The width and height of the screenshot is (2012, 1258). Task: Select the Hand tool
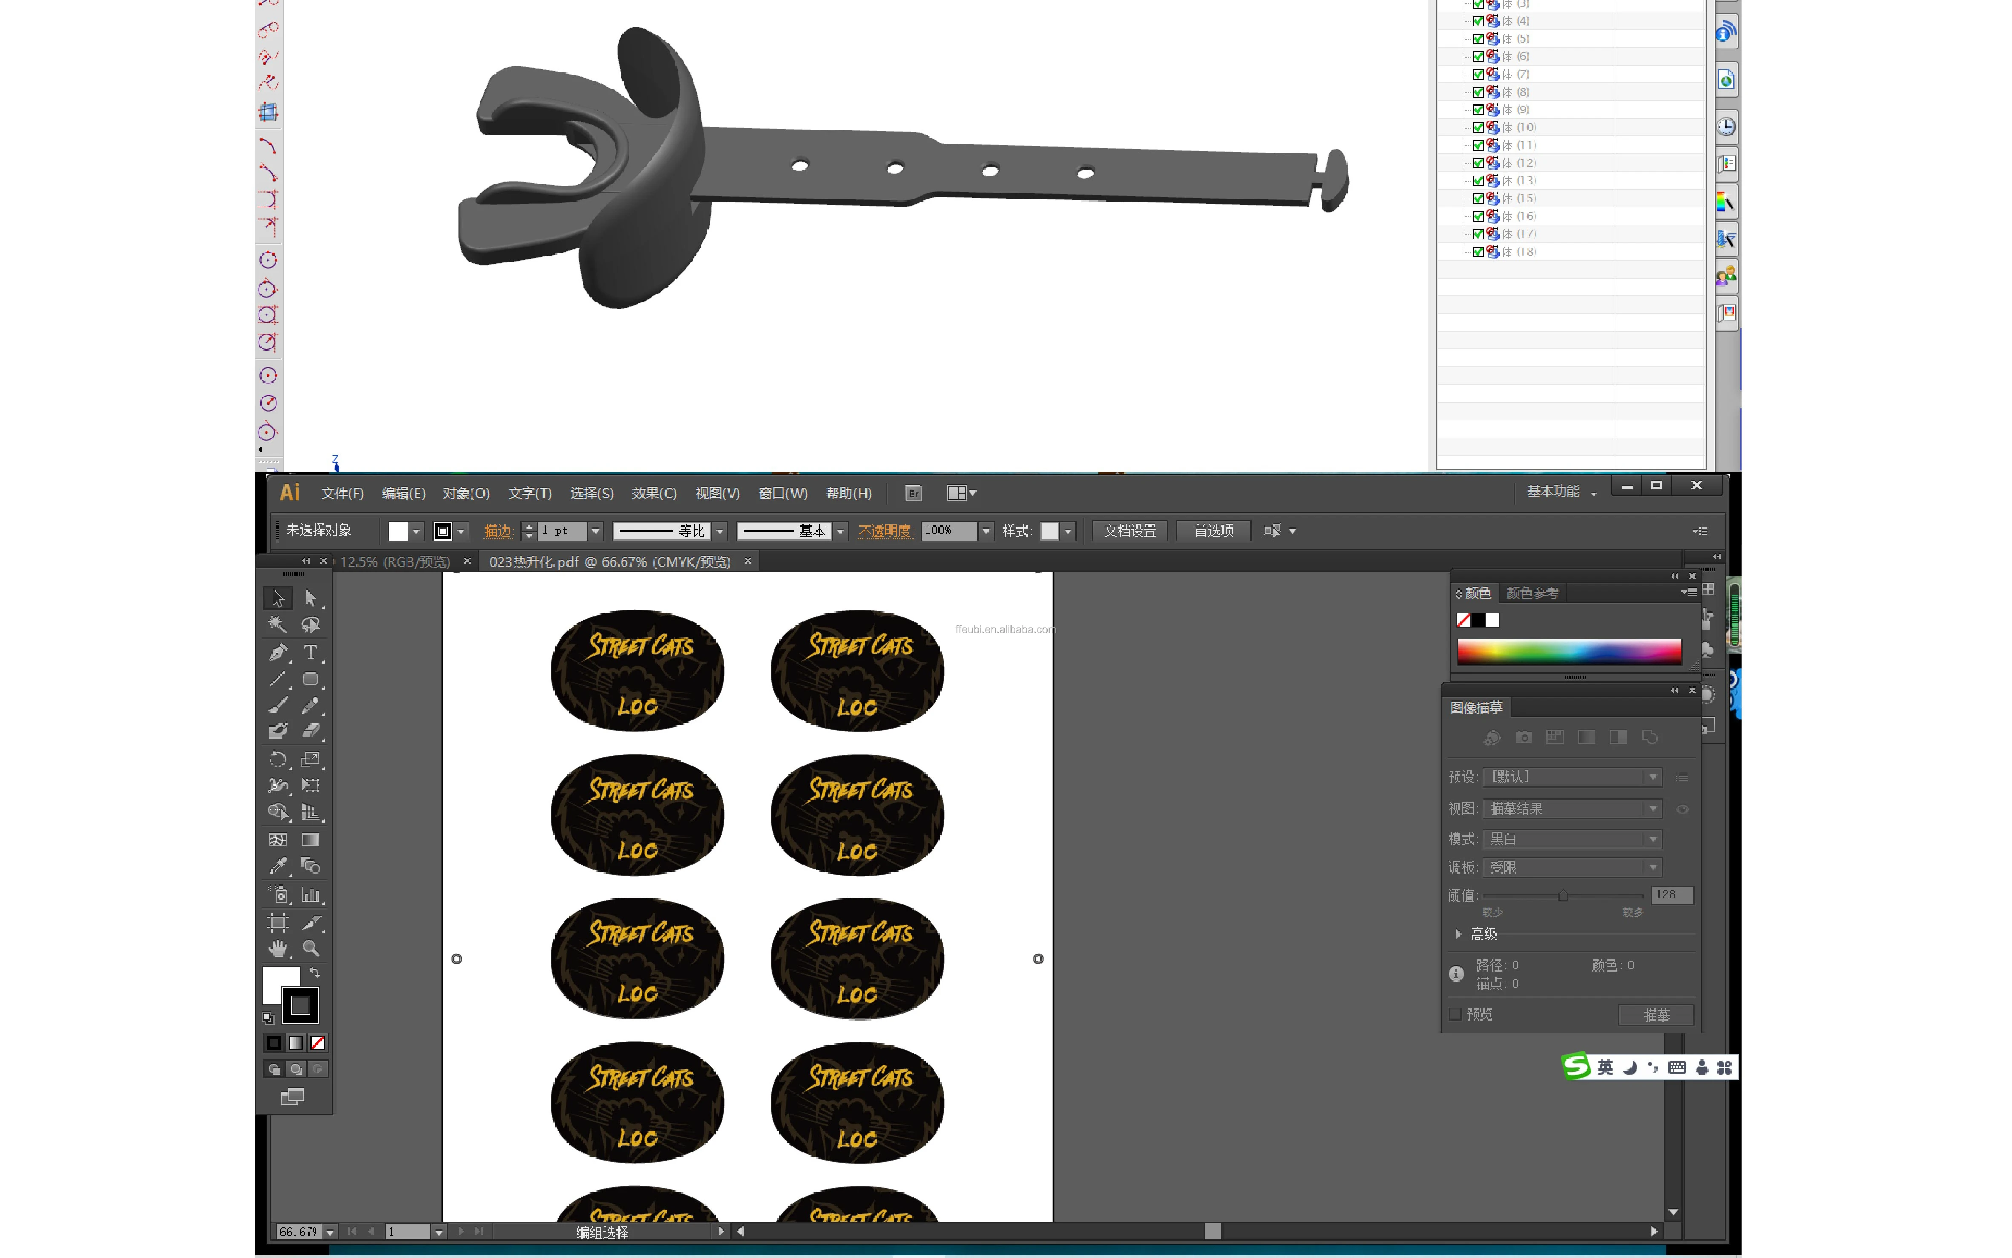[x=278, y=948]
